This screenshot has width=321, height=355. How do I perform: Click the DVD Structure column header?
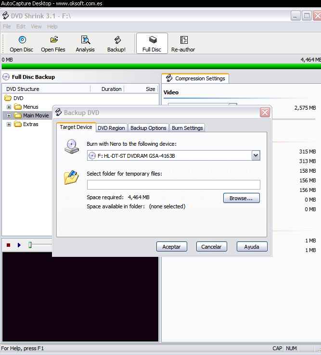tap(46, 89)
